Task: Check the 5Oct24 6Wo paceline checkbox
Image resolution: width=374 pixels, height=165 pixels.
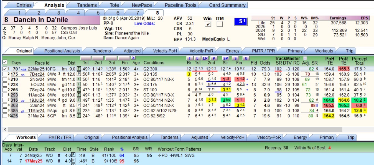Action: (x=4, y=85)
